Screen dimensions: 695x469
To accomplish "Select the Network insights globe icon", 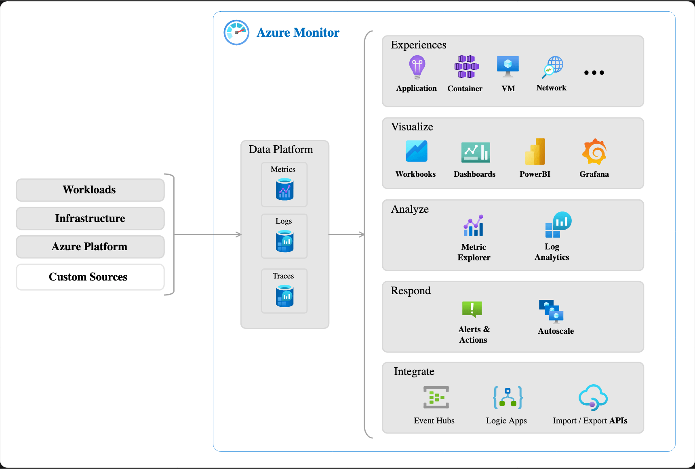I will (552, 67).
